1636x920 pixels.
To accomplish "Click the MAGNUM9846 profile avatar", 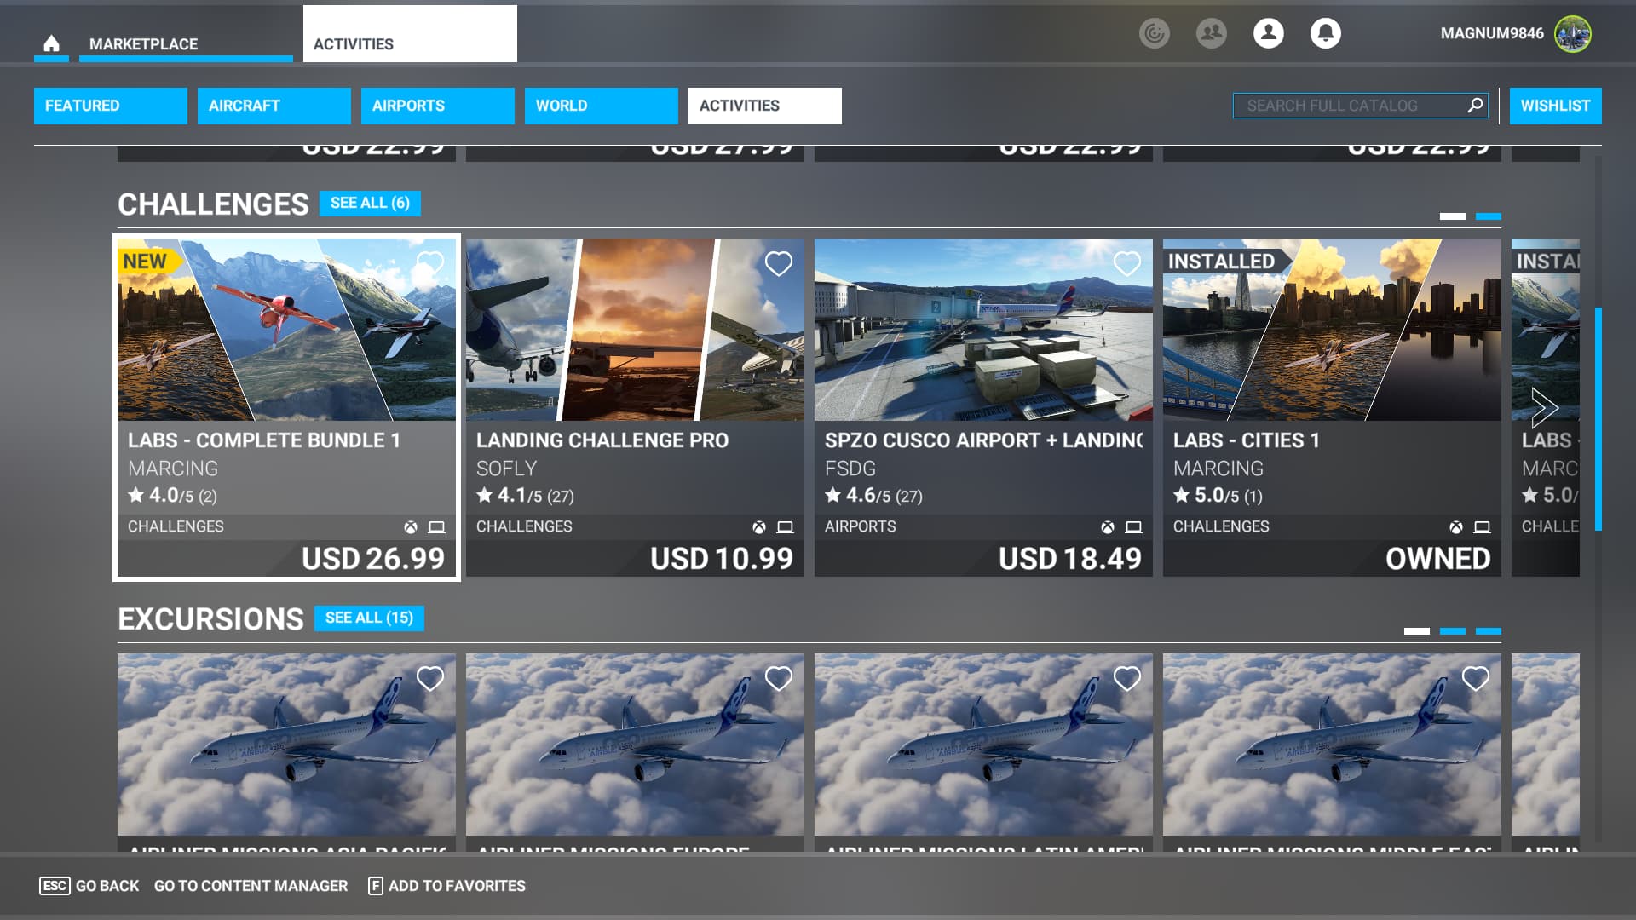I will click(1572, 34).
